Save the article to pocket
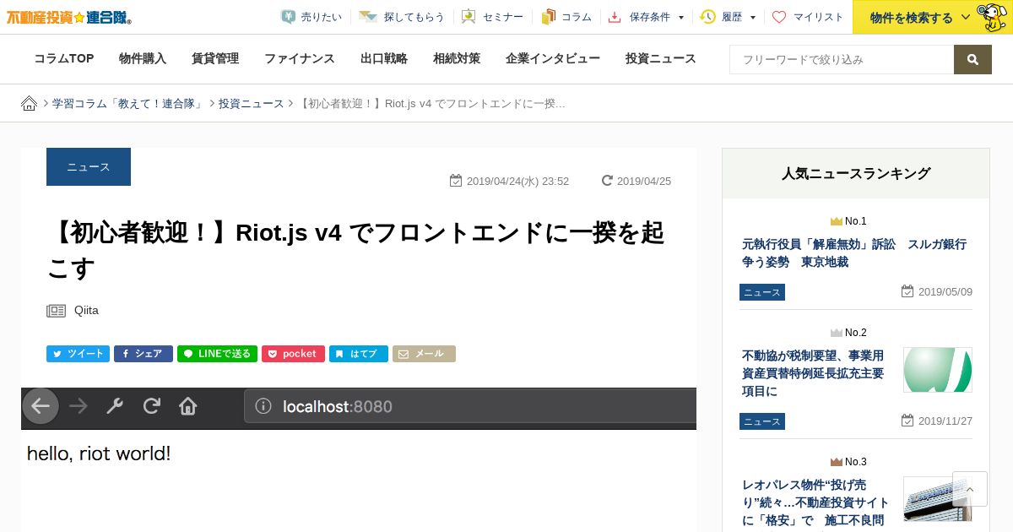 pyautogui.click(x=293, y=354)
